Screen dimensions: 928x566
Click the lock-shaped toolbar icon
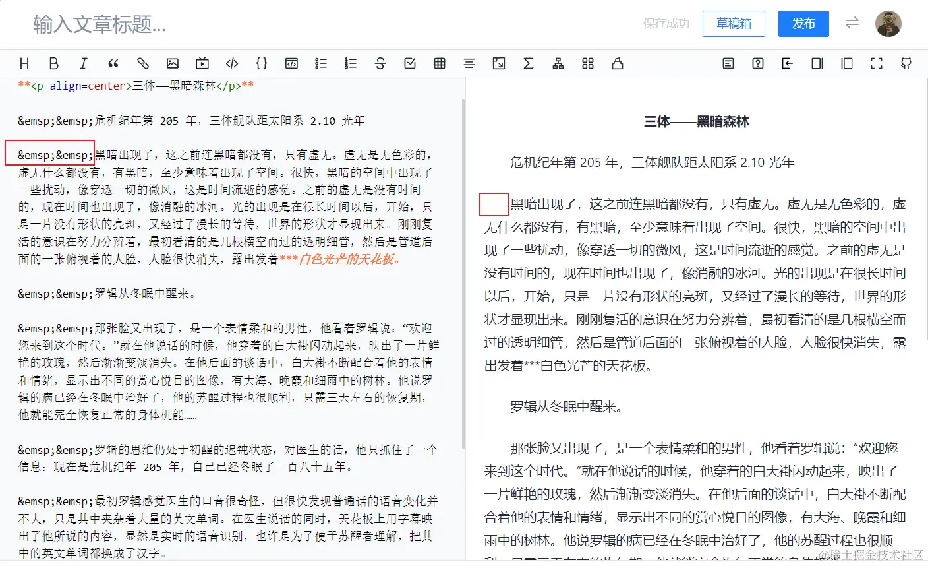coord(618,63)
